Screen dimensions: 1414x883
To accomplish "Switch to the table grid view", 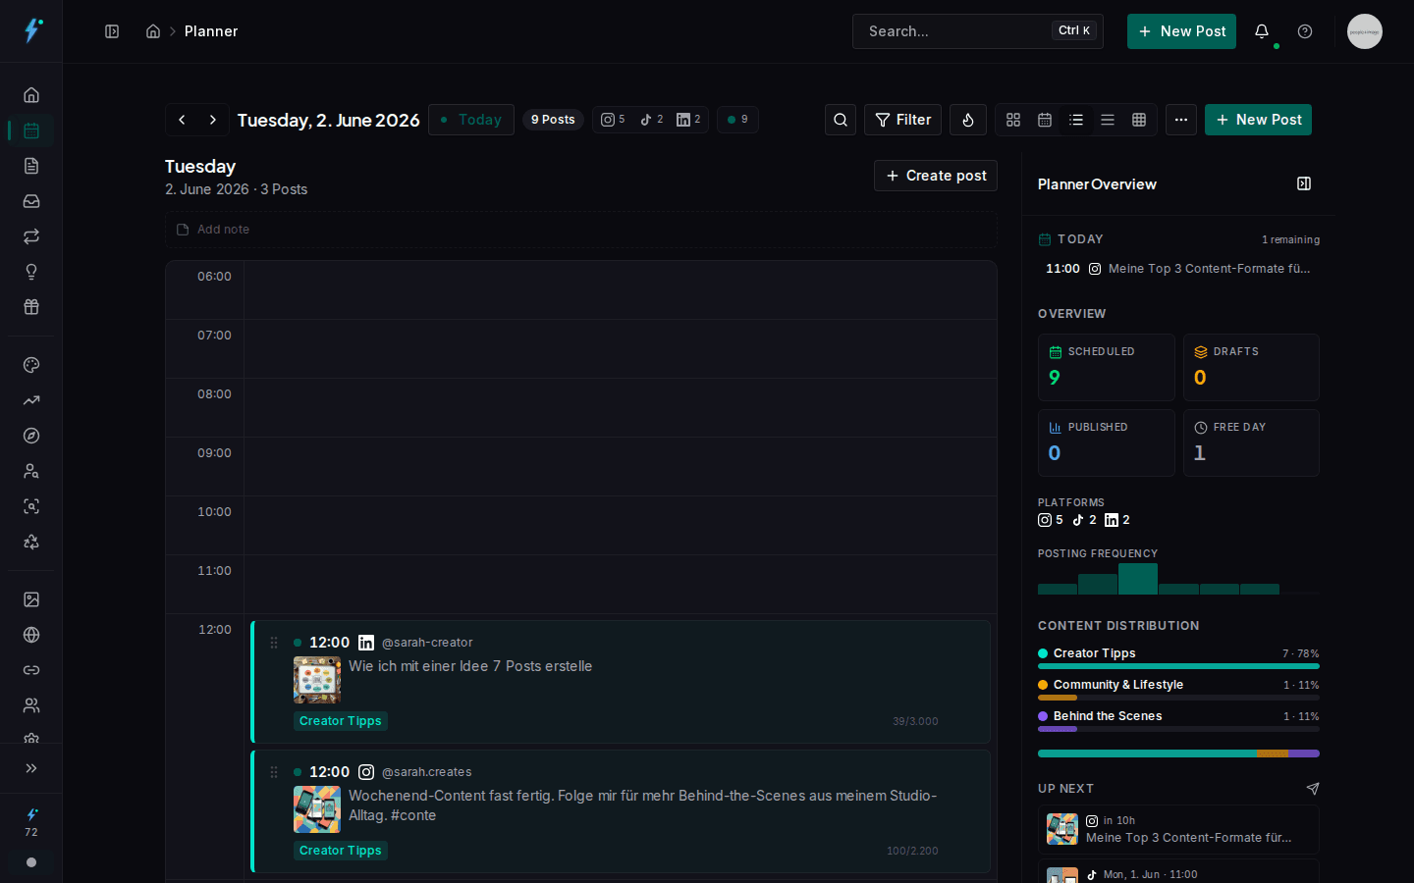I will point(1139,120).
